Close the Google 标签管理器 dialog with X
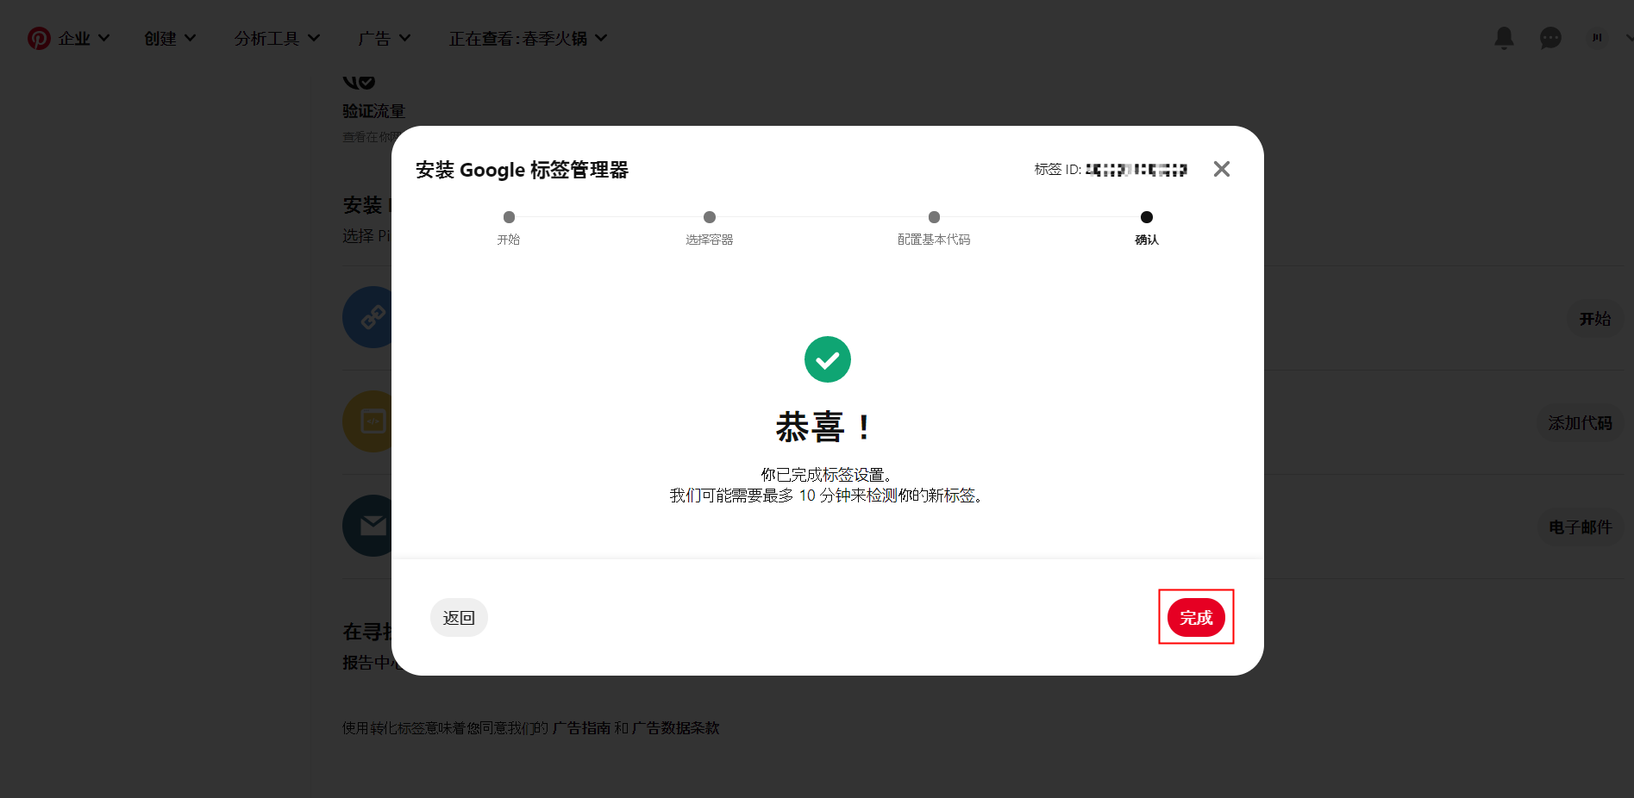Viewport: 1634px width, 798px height. click(x=1221, y=169)
